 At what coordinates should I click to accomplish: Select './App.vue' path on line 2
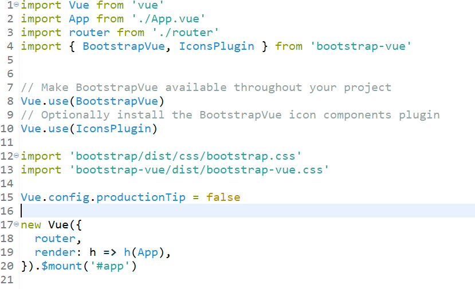coord(168,19)
